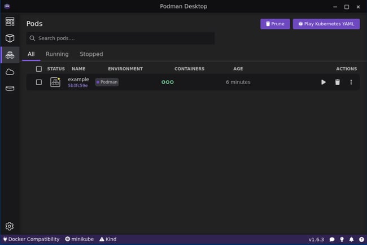This screenshot has height=245, width=367.
Task: Check the example pod row checkbox
Action: (x=39, y=82)
